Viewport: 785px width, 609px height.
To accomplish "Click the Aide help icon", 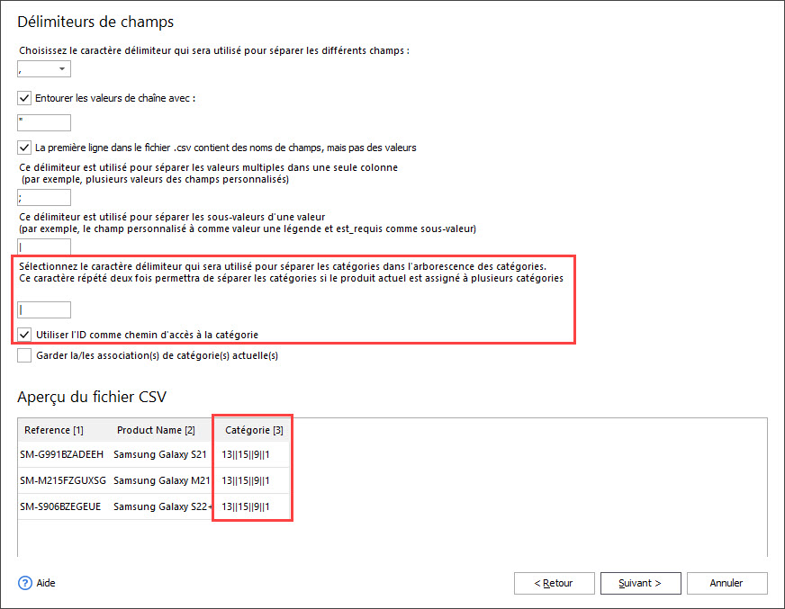I will click(x=25, y=583).
